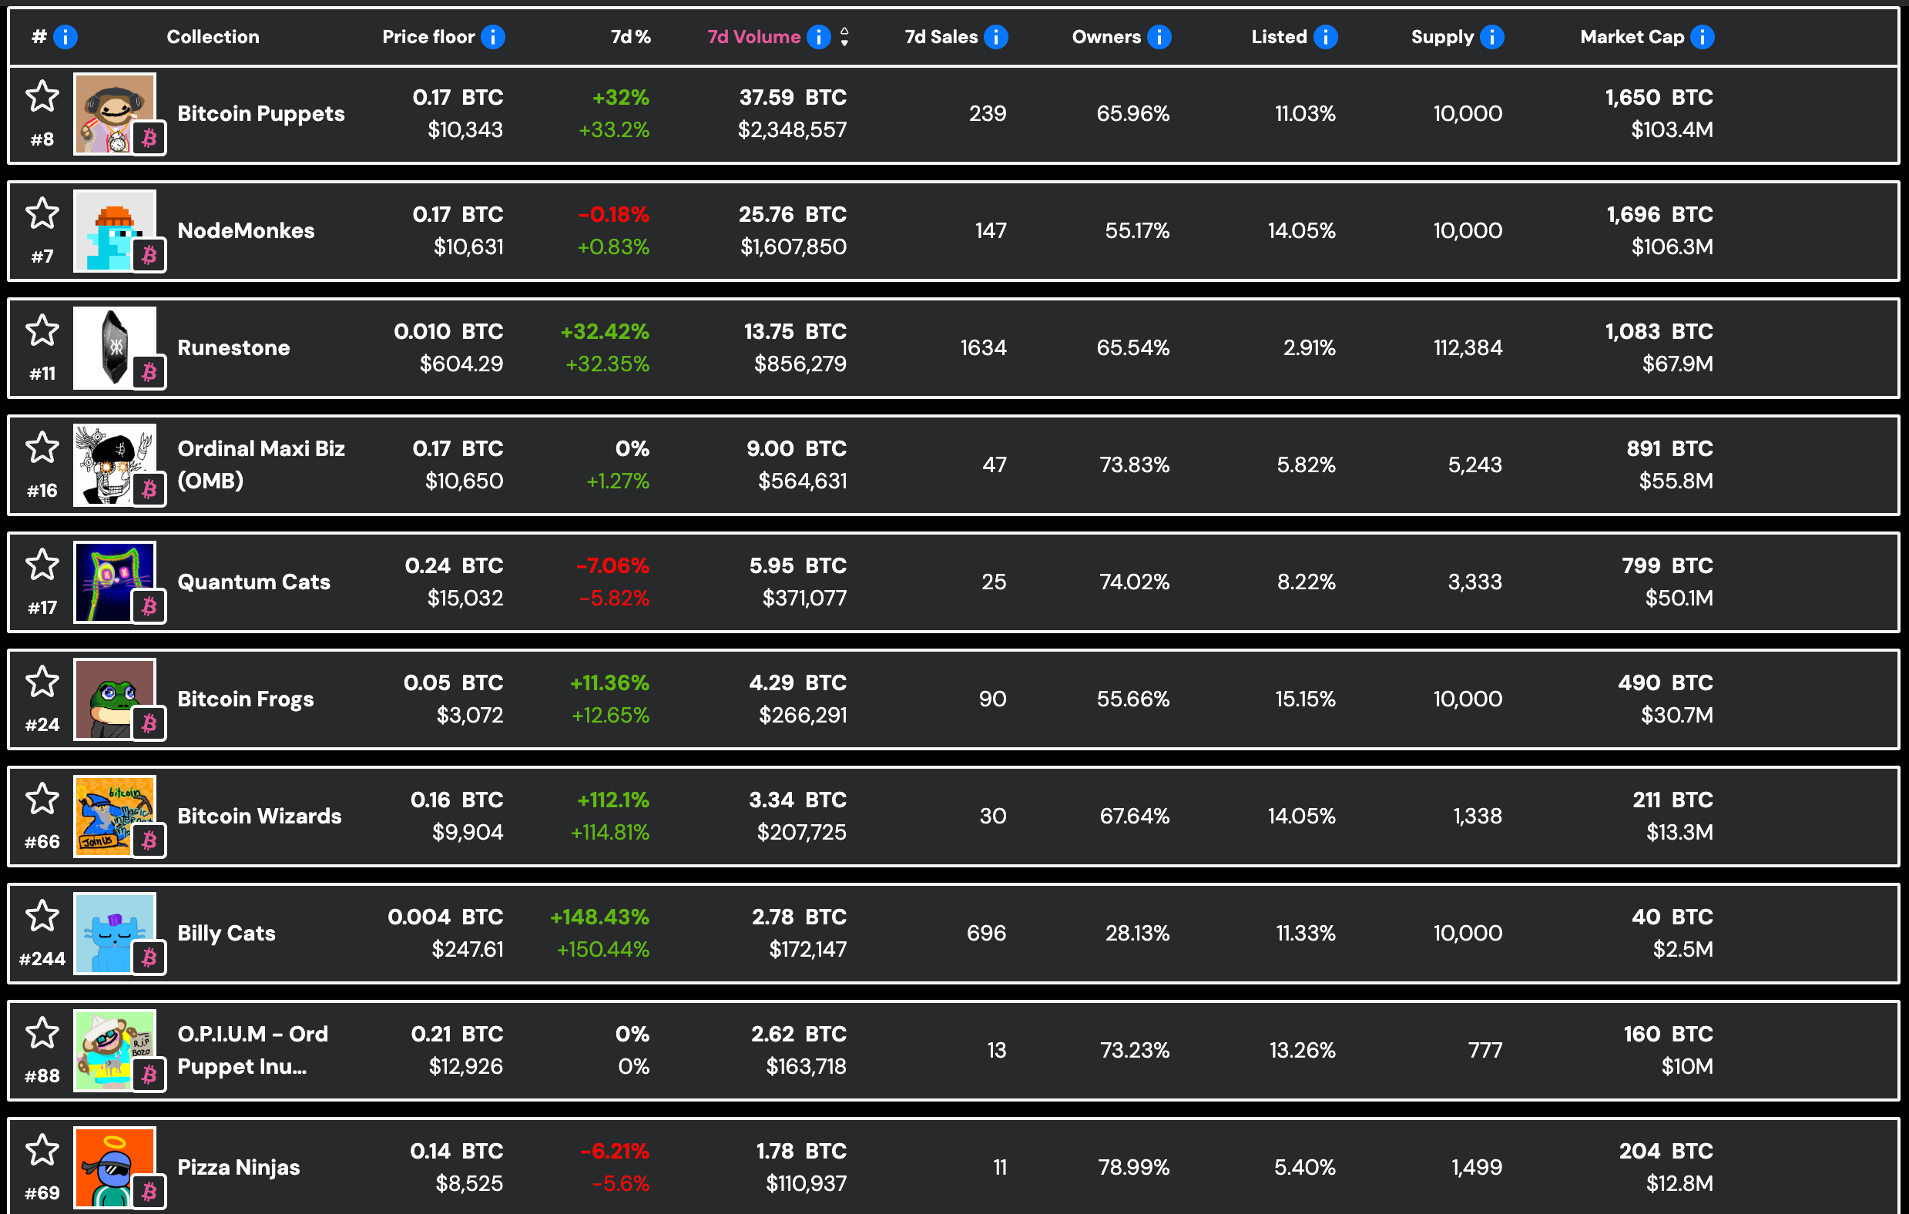Click the info icon beside Supply
Screen dimensions: 1909x1214
(x=1492, y=36)
